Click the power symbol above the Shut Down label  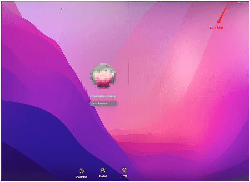tap(81, 170)
